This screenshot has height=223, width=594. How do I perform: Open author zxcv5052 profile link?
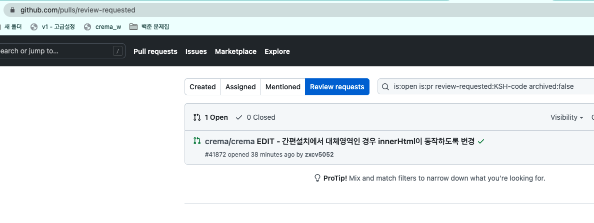click(319, 155)
